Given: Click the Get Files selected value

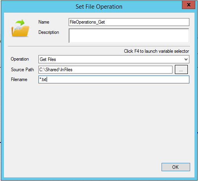Looking at the screenshot, I should [x=48, y=59].
